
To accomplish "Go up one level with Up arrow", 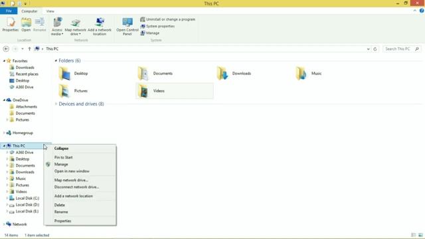I will coord(29,48).
